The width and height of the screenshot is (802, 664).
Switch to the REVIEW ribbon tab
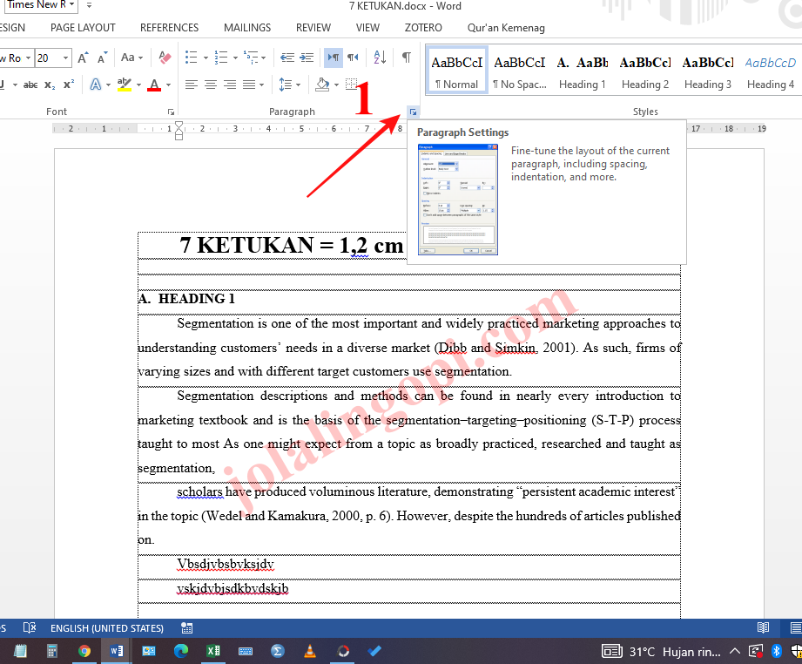pos(313,27)
